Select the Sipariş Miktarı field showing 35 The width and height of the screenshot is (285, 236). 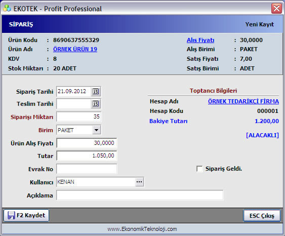point(78,116)
